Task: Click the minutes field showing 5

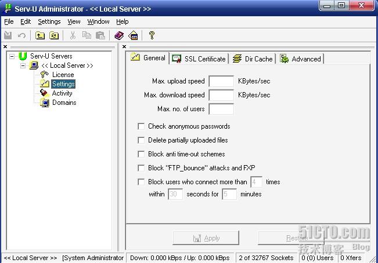Action: point(229,194)
